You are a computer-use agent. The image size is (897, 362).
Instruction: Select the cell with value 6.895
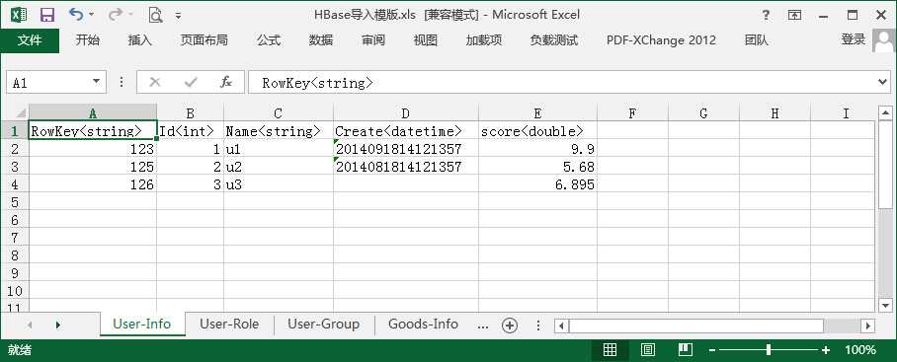[x=537, y=184]
